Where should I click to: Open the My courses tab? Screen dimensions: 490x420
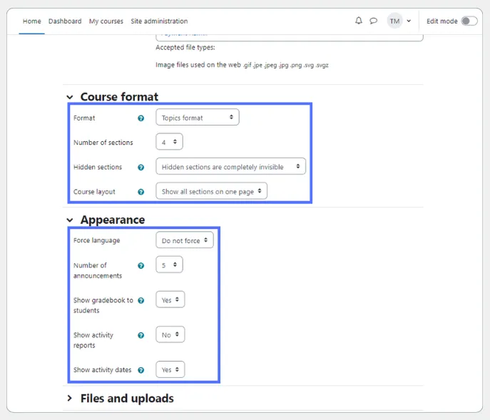106,21
